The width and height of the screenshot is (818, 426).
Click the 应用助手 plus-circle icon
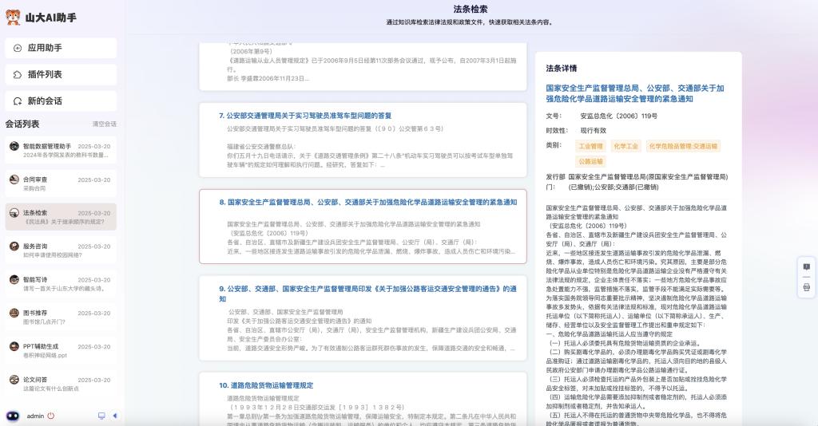click(18, 48)
